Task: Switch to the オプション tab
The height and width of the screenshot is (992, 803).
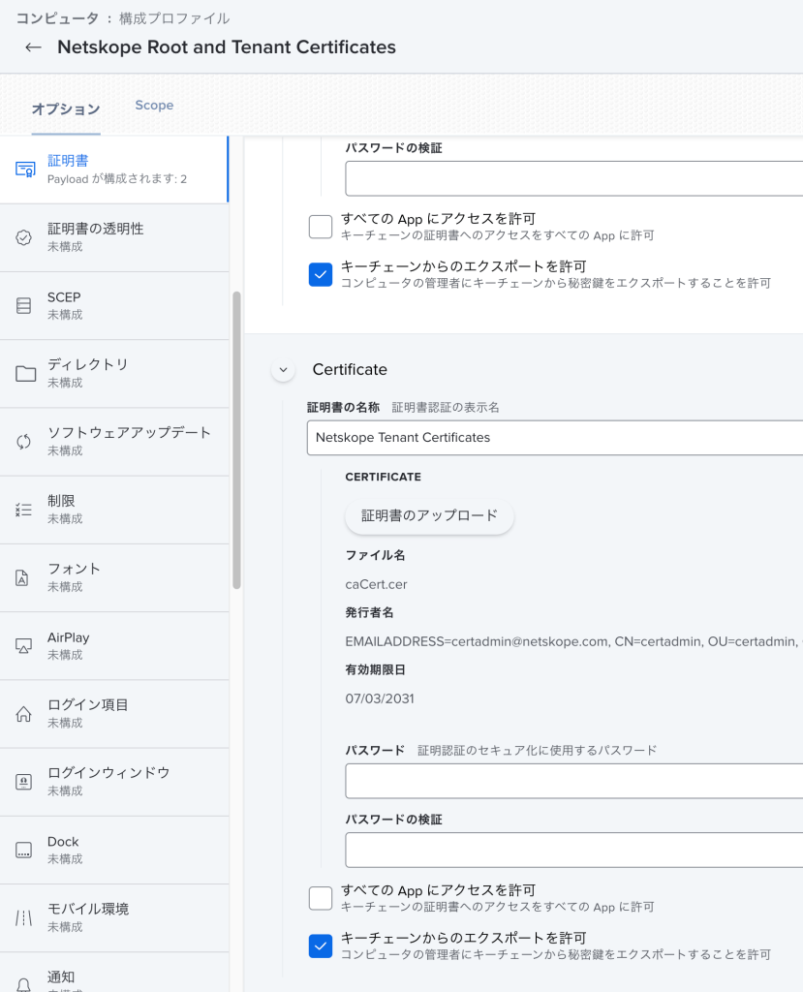Action: (66, 108)
